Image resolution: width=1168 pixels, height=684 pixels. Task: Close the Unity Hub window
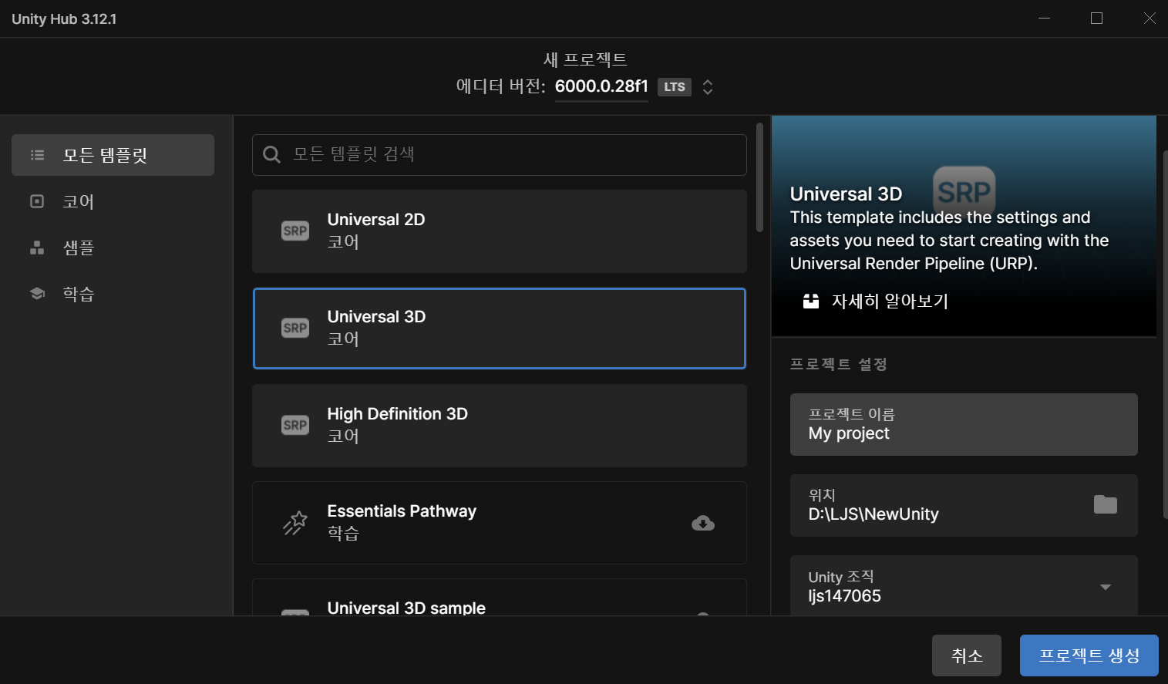[x=1149, y=19]
